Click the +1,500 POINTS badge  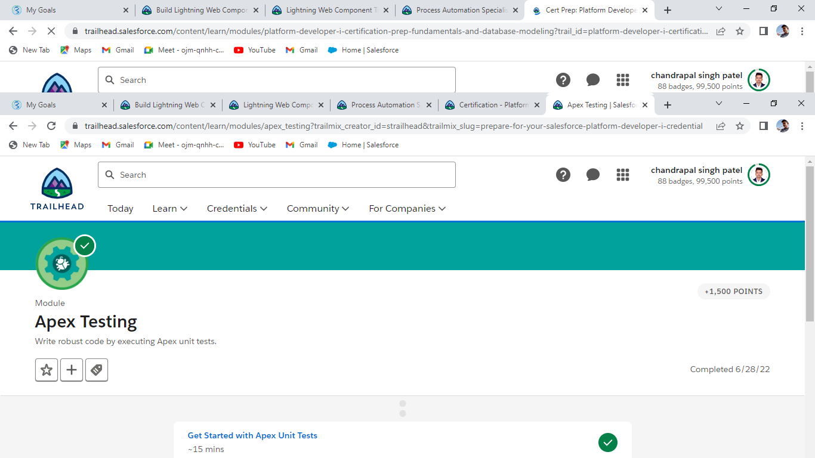pyautogui.click(x=734, y=292)
